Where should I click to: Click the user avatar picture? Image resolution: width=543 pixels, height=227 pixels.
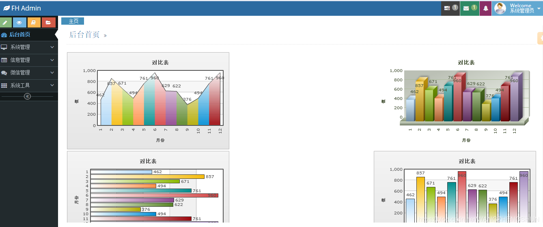pos(500,8)
